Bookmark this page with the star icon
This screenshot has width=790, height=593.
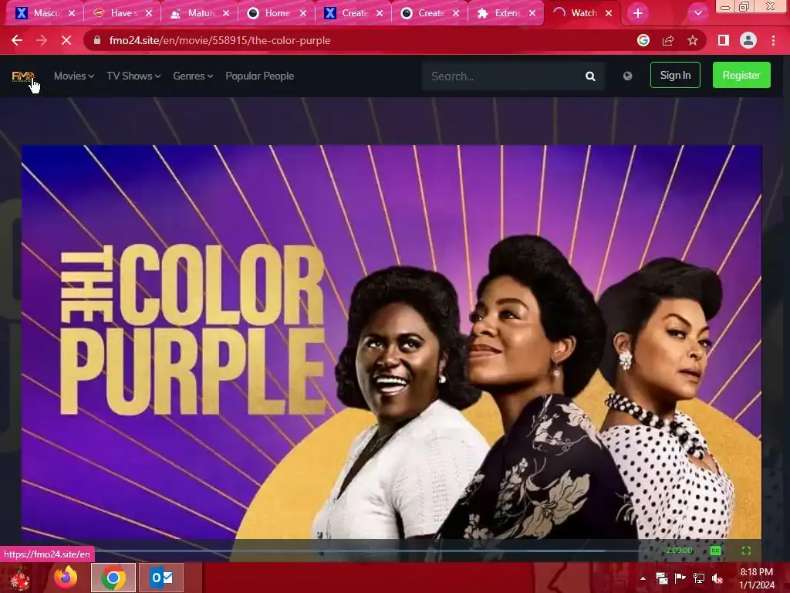click(x=693, y=40)
